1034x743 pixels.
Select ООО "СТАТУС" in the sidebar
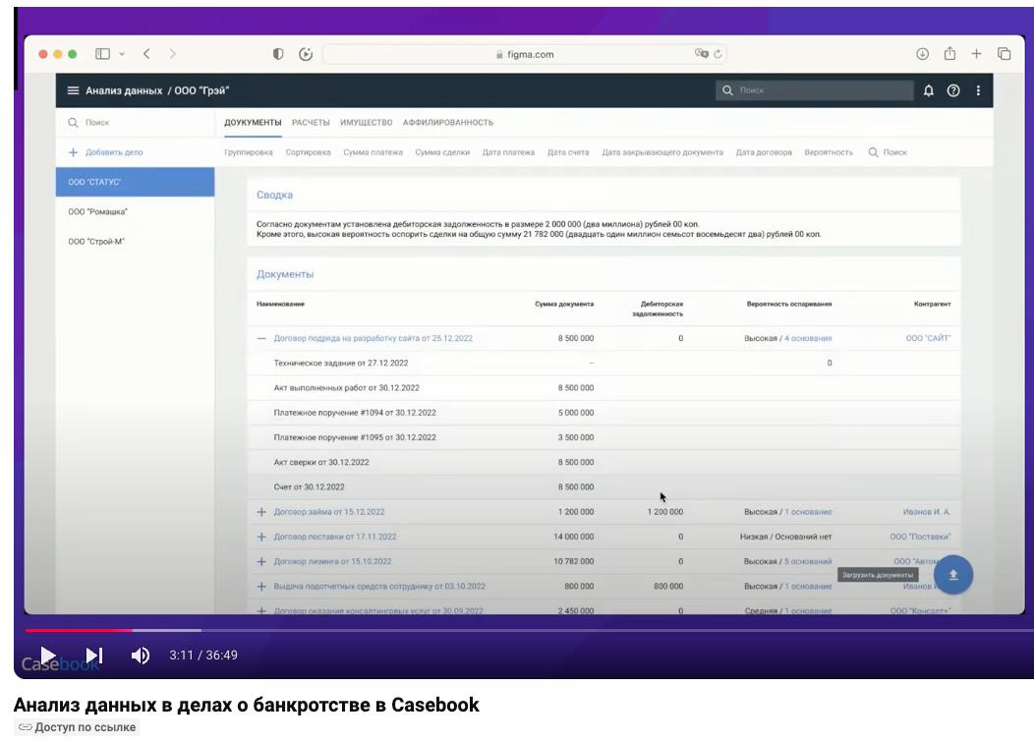[x=136, y=182]
